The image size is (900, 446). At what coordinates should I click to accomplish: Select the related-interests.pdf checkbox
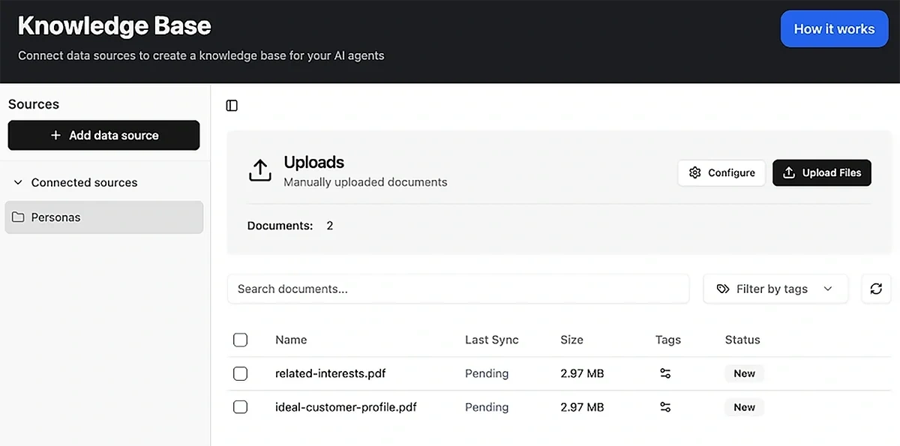240,373
